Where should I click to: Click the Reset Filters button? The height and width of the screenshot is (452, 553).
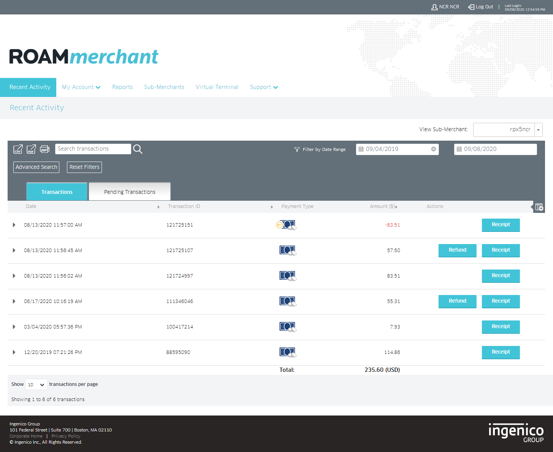point(84,167)
